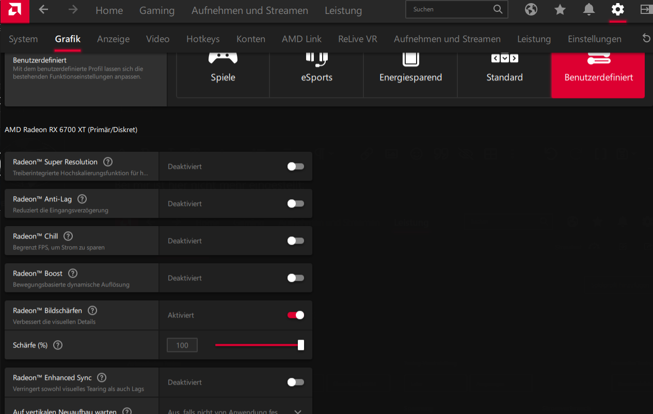Open notifications bell icon
Viewport: 653px width, 414px height.
(x=588, y=9)
